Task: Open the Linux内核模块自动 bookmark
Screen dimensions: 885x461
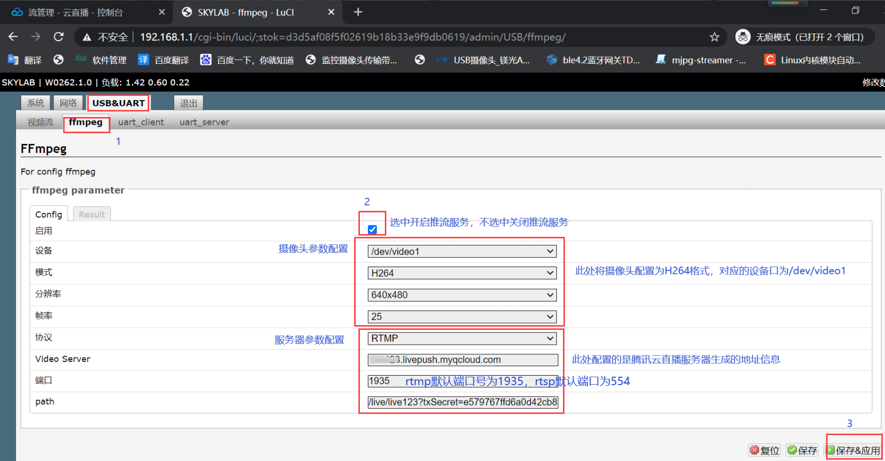Action: (813, 60)
